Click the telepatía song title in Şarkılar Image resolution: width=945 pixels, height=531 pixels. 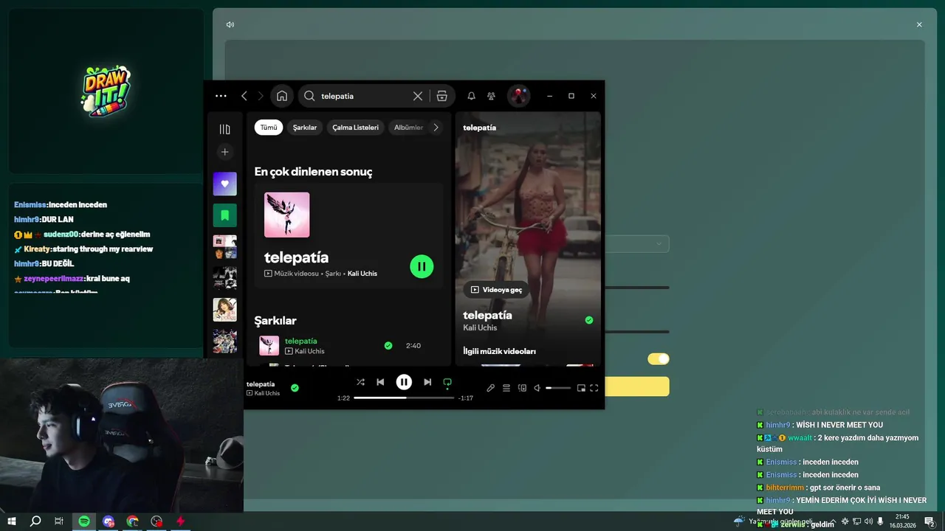coord(301,341)
